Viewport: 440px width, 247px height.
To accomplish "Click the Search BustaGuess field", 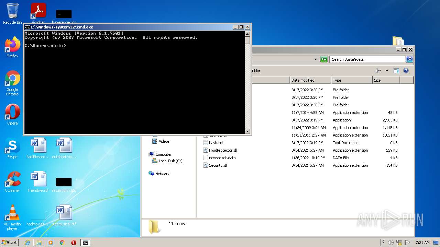I will pyautogui.click(x=367, y=59).
